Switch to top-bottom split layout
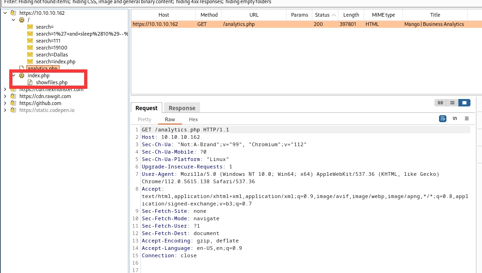482x273 pixels. 452,103
